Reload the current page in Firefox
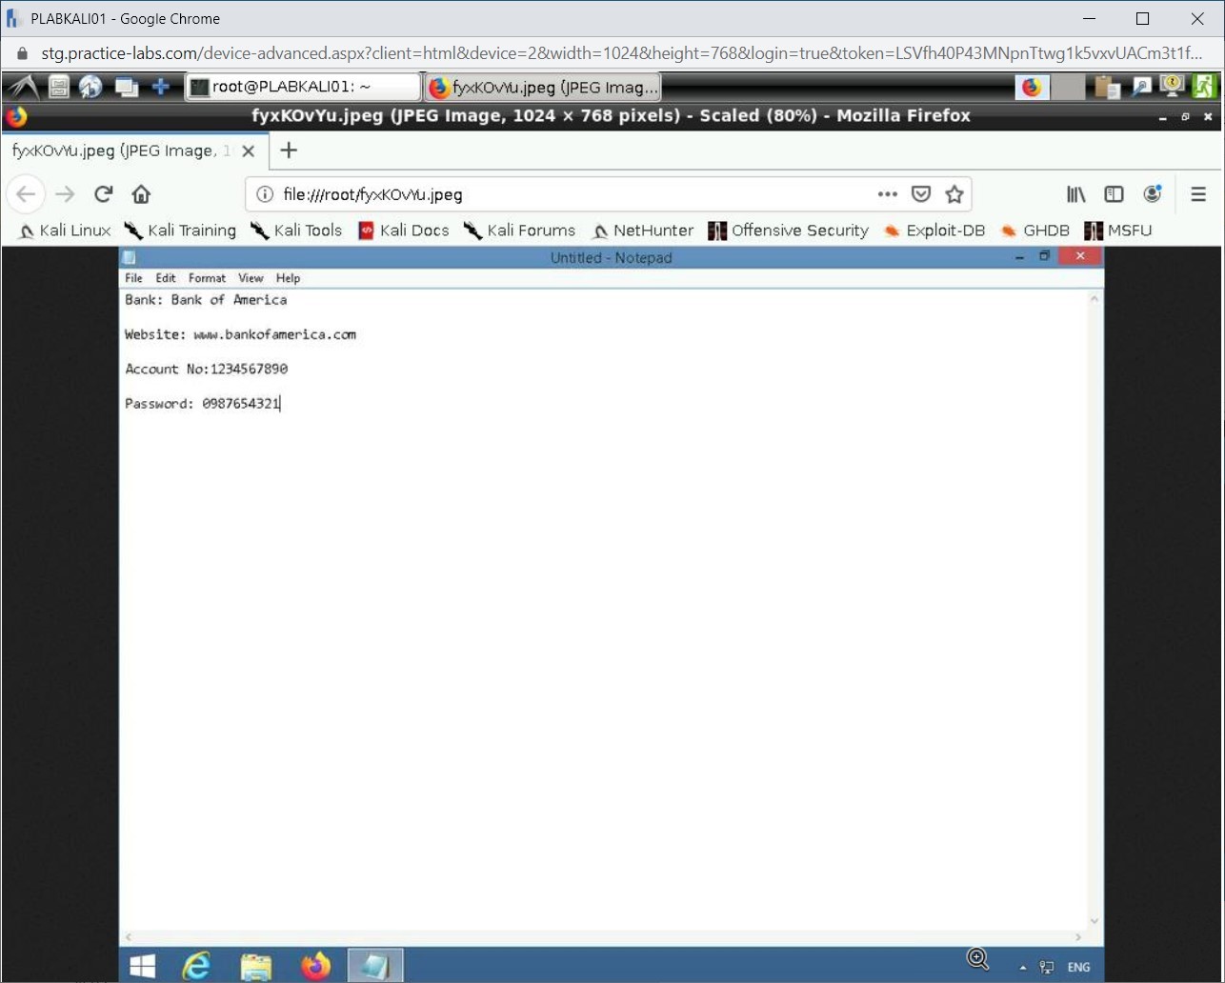The width and height of the screenshot is (1225, 983). (x=103, y=194)
